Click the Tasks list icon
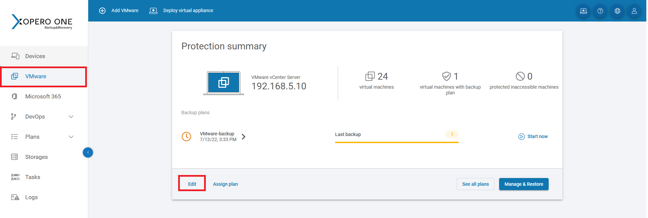Image resolution: width=648 pixels, height=218 pixels. point(15,177)
